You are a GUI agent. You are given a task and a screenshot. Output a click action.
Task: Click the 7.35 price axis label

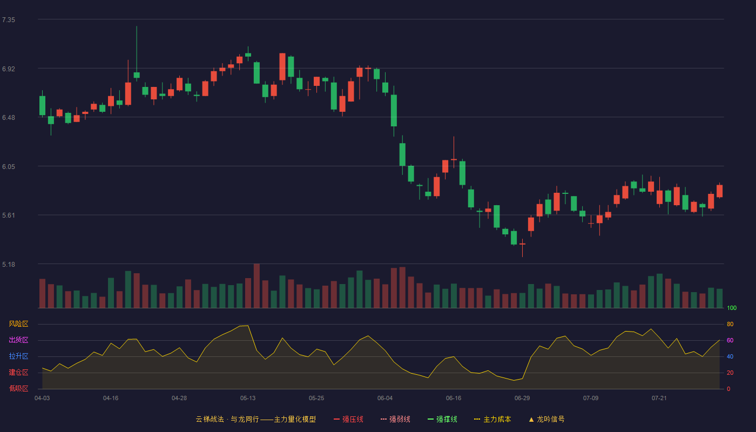coord(9,20)
